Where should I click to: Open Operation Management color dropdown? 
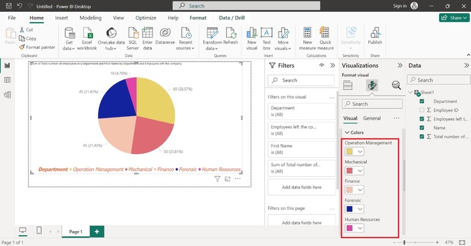(360, 151)
